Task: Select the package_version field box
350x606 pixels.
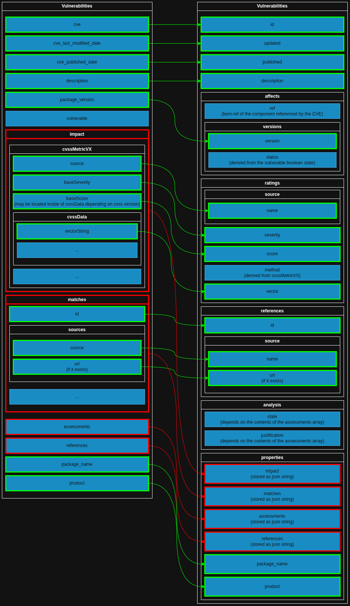Action: (77, 100)
